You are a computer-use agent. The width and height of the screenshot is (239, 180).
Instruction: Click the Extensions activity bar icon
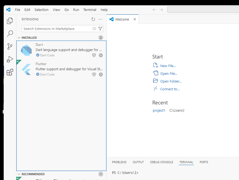10,72
